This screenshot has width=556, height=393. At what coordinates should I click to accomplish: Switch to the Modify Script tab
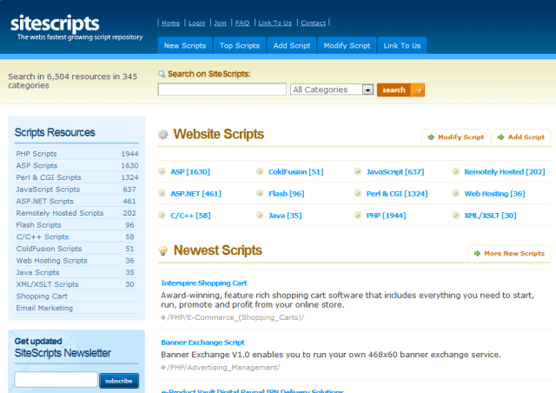click(x=347, y=45)
